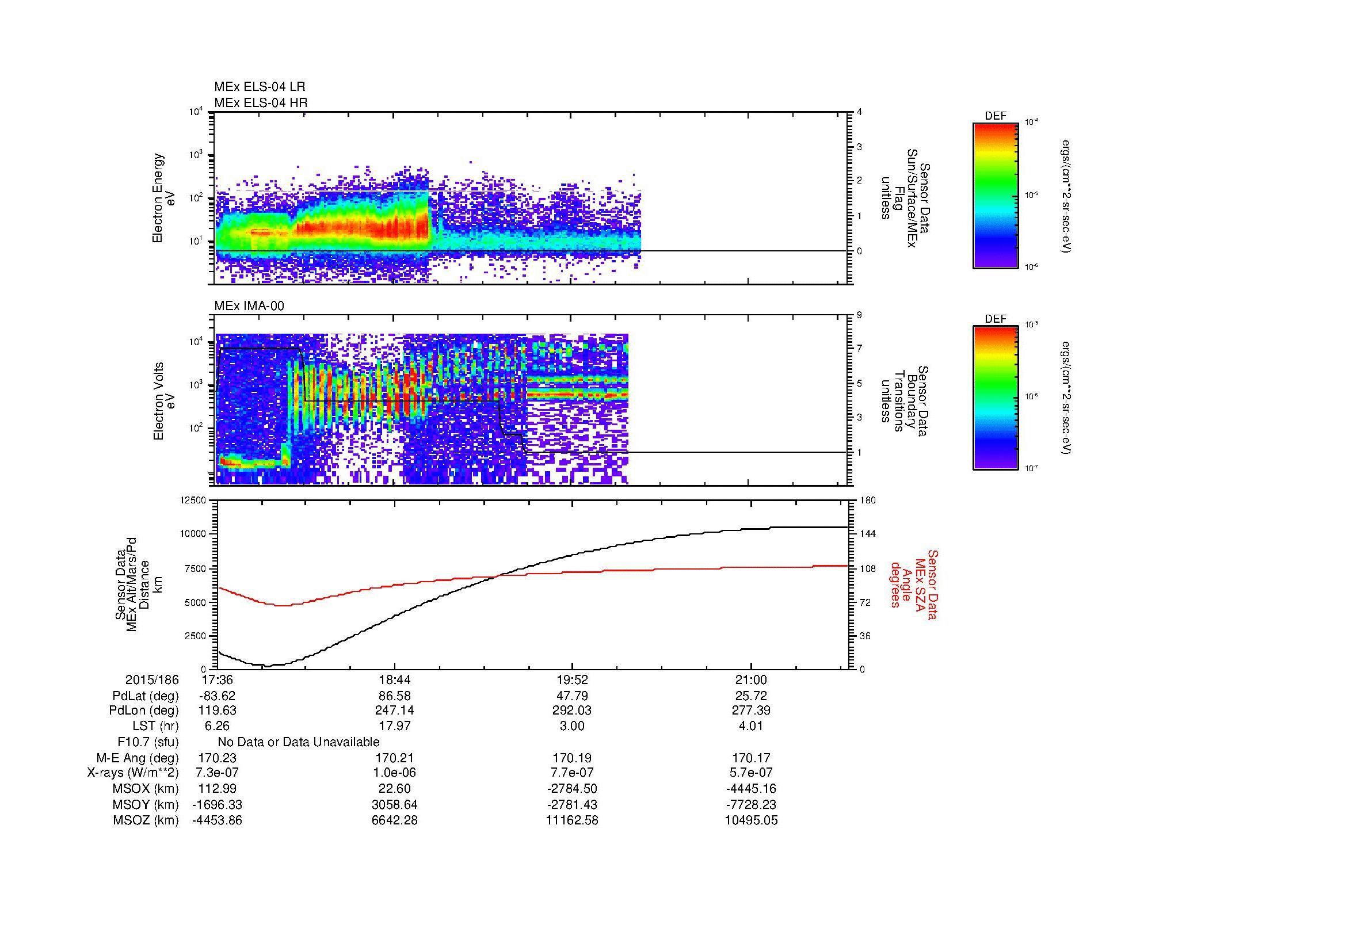Click the lower DEF color bar
The width and height of the screenshot is (1346, 951).
995,398
